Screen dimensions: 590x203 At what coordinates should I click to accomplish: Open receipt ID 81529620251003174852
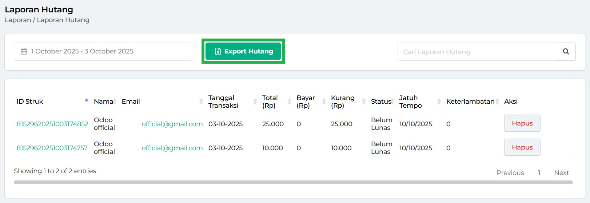[x=52, y=124]
